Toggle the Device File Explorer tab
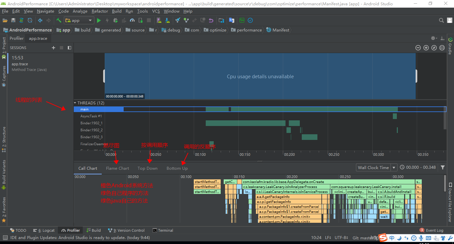 (x=450, y=202)
